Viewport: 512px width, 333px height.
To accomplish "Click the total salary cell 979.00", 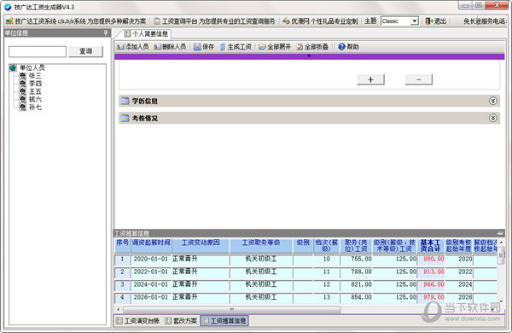I will 431,297.
